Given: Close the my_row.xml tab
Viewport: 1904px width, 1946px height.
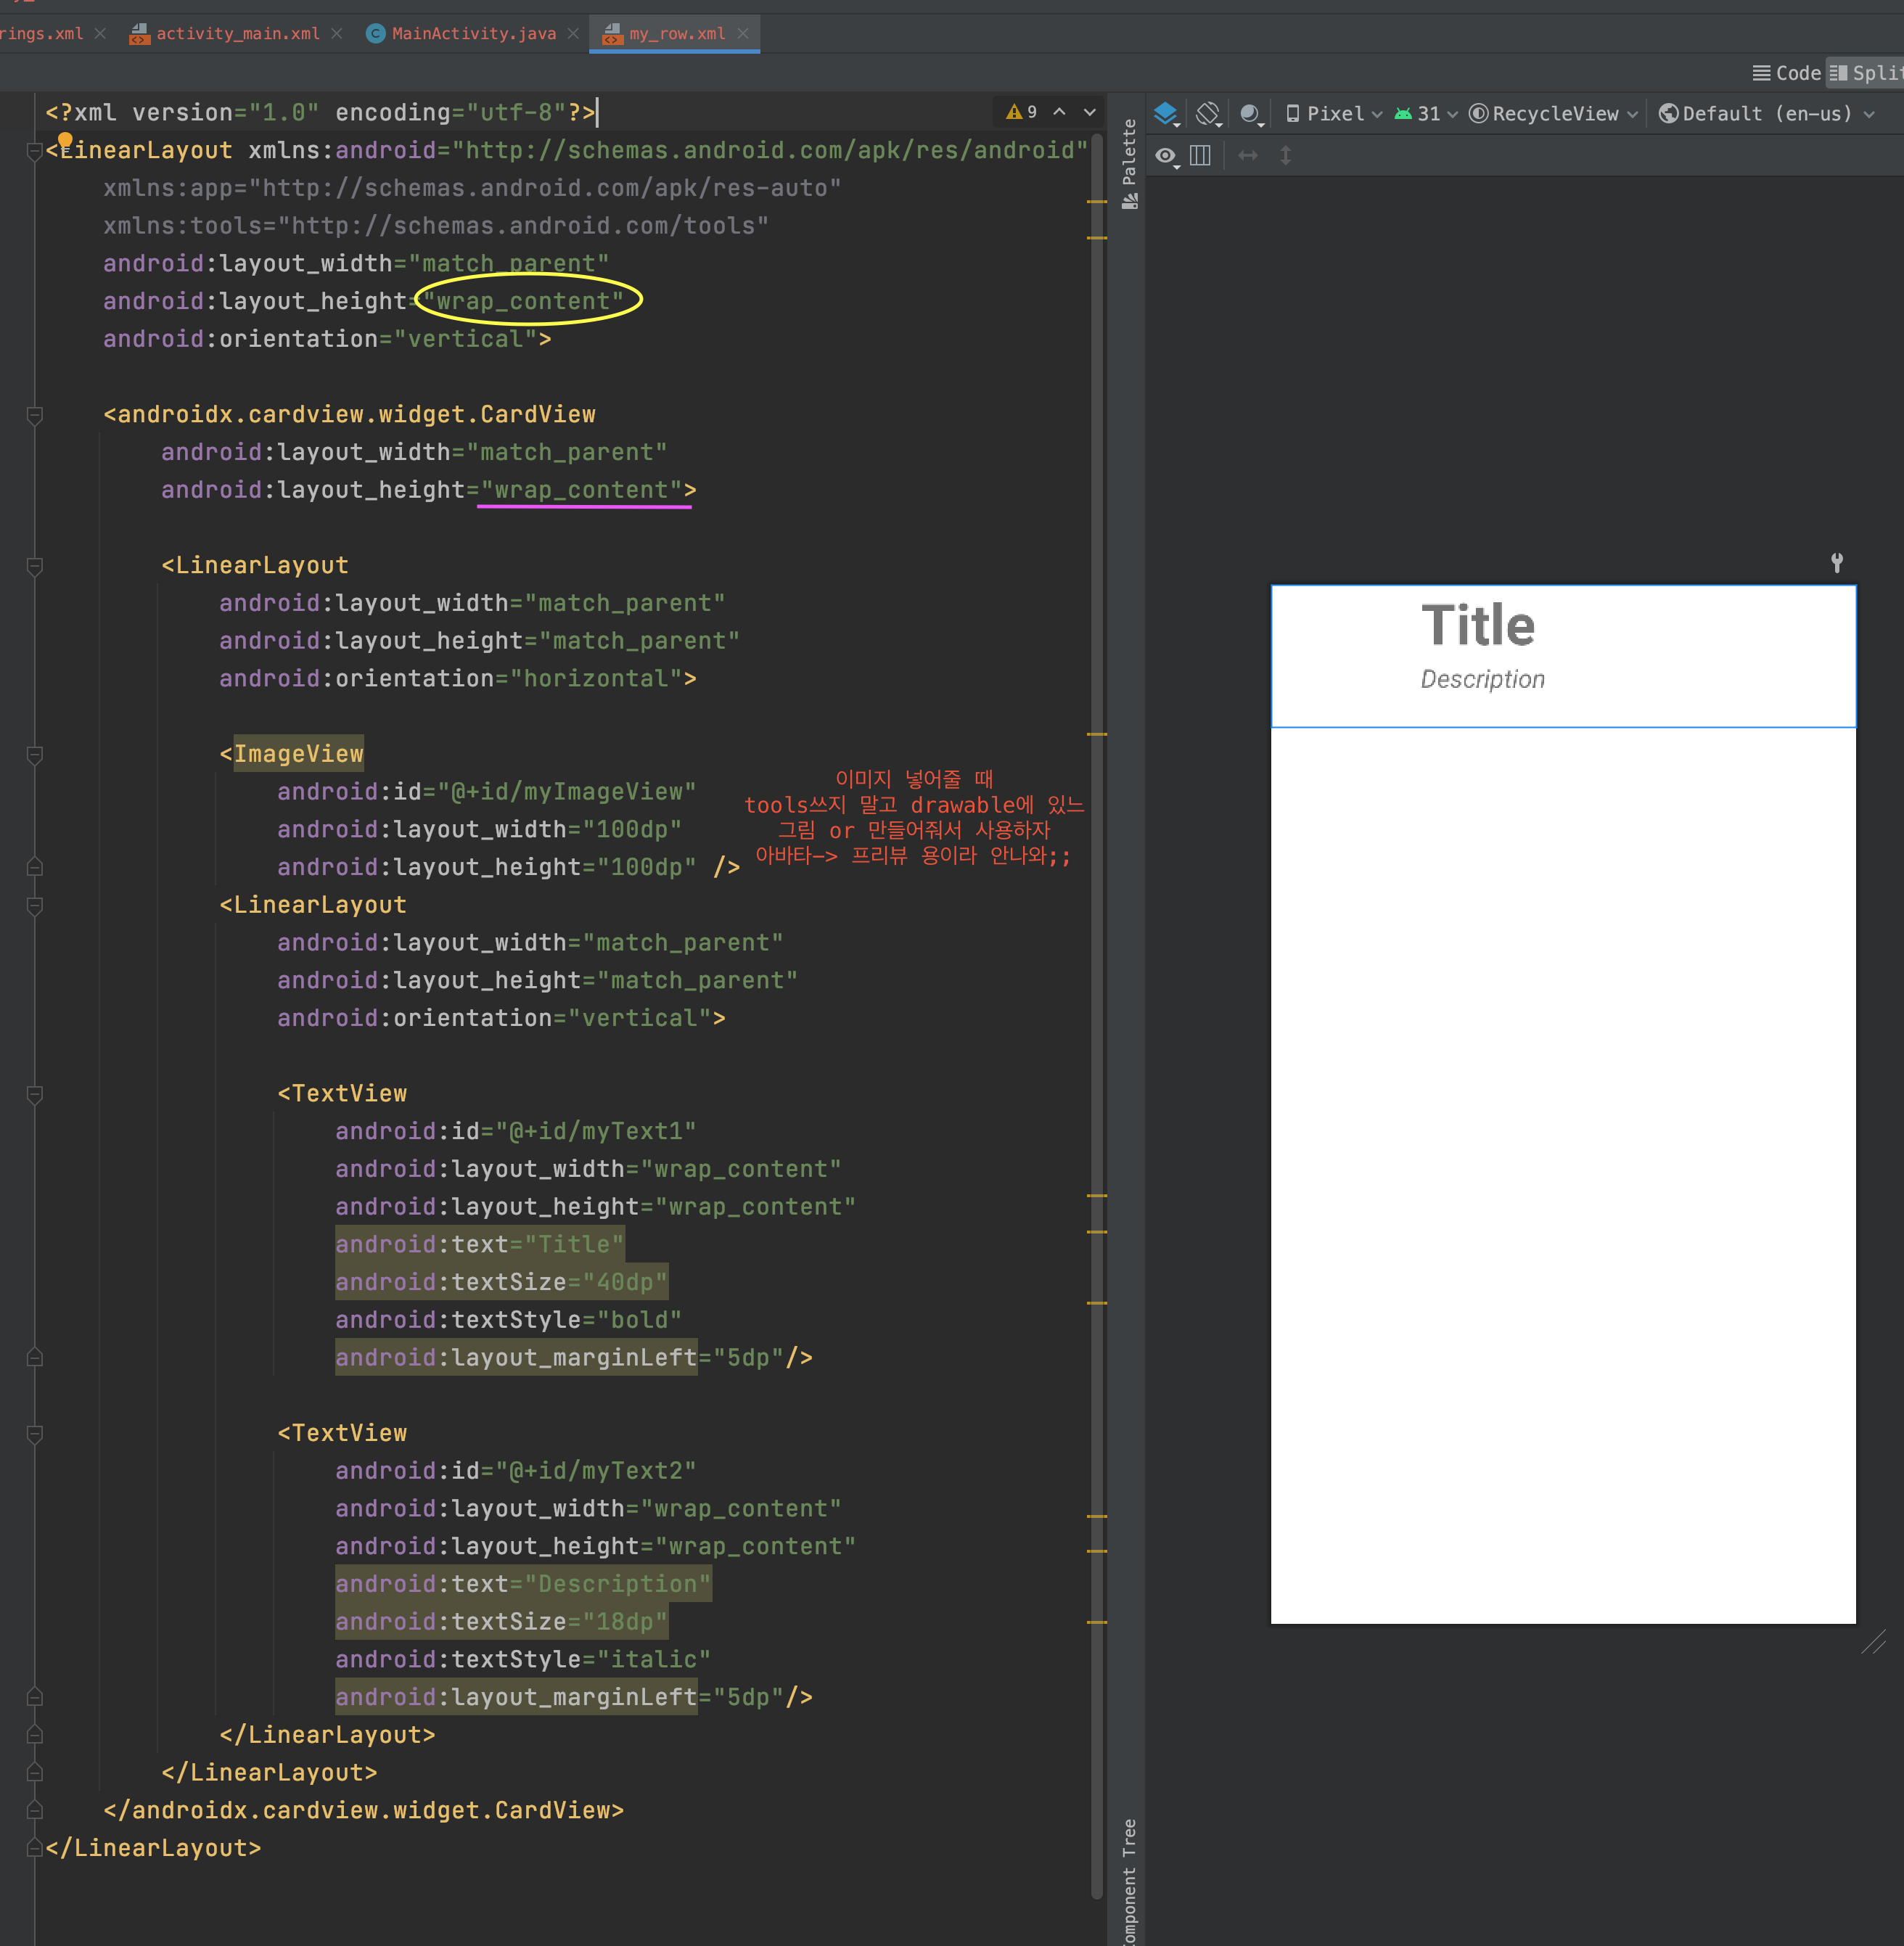Looking at the screenshot, I should click(x=743, y=33).
